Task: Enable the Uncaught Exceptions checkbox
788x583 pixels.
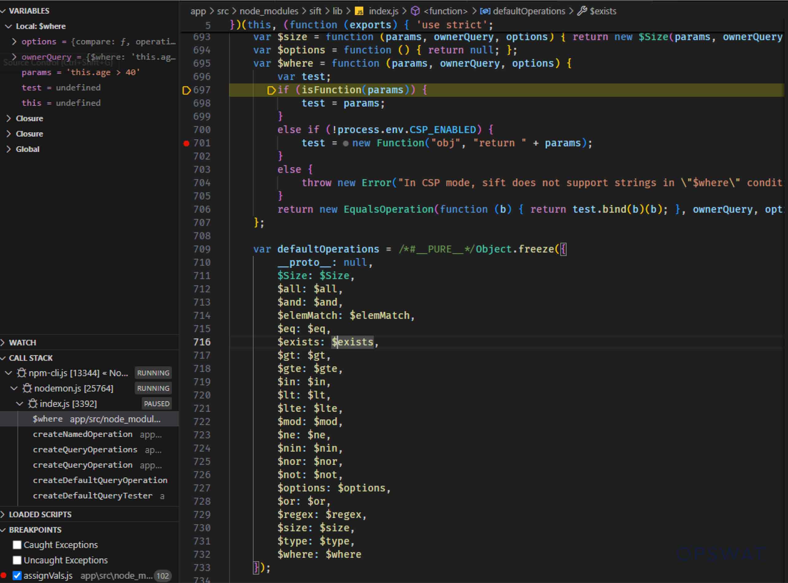Action: (17, 560)
